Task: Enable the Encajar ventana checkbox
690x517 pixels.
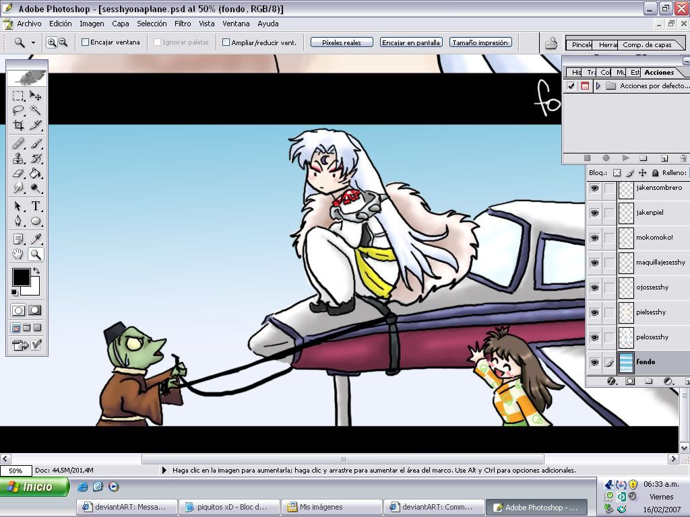Action: (x=86, y=42)
